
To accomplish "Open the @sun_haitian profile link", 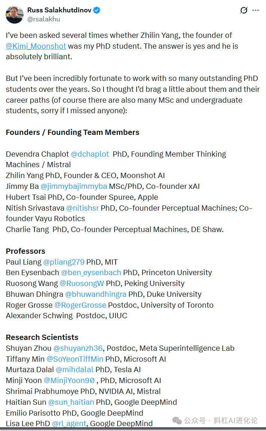I will click(x=71, y=402).
